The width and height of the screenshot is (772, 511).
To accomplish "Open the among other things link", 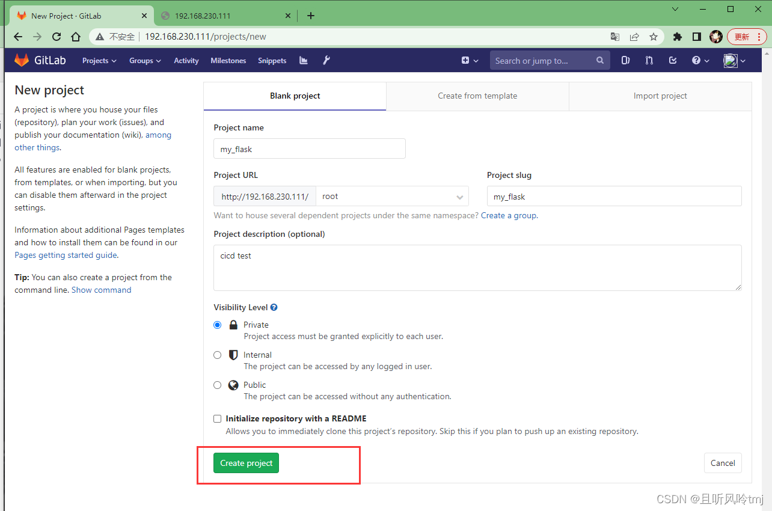I will point(93,141).
